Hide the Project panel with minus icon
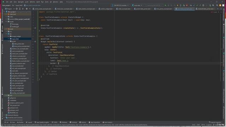The image size is (226, 127). click(30, 9)
